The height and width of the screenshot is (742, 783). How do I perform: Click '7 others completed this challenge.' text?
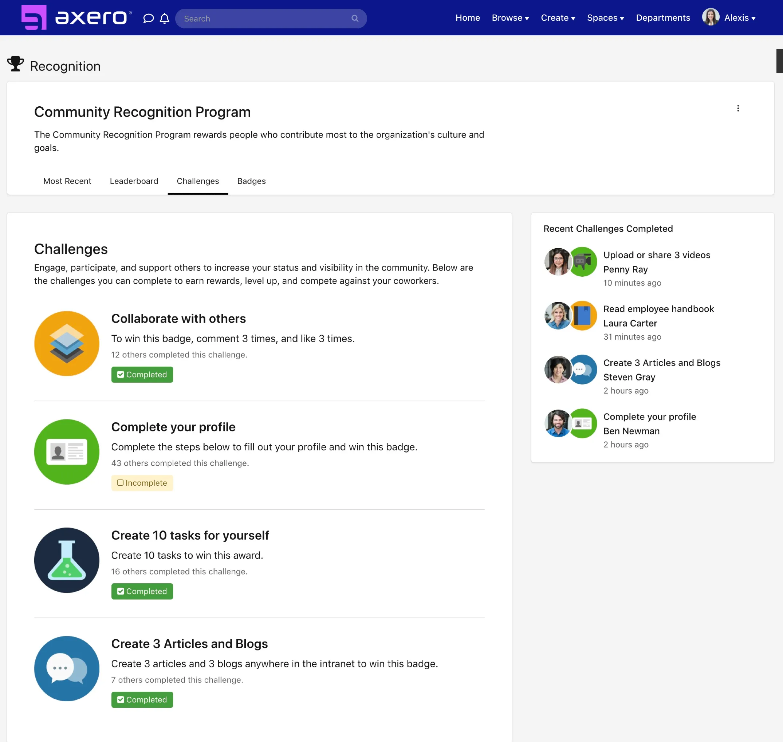(177, 680)
